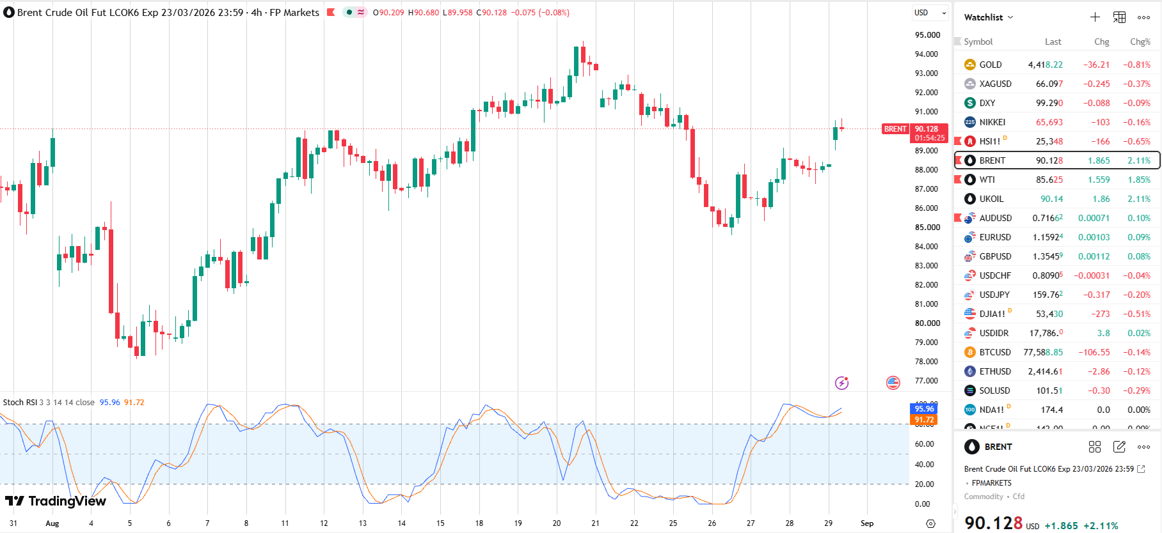Toggle the red flag on BRENT watchlist row

[x=958, y=160]
